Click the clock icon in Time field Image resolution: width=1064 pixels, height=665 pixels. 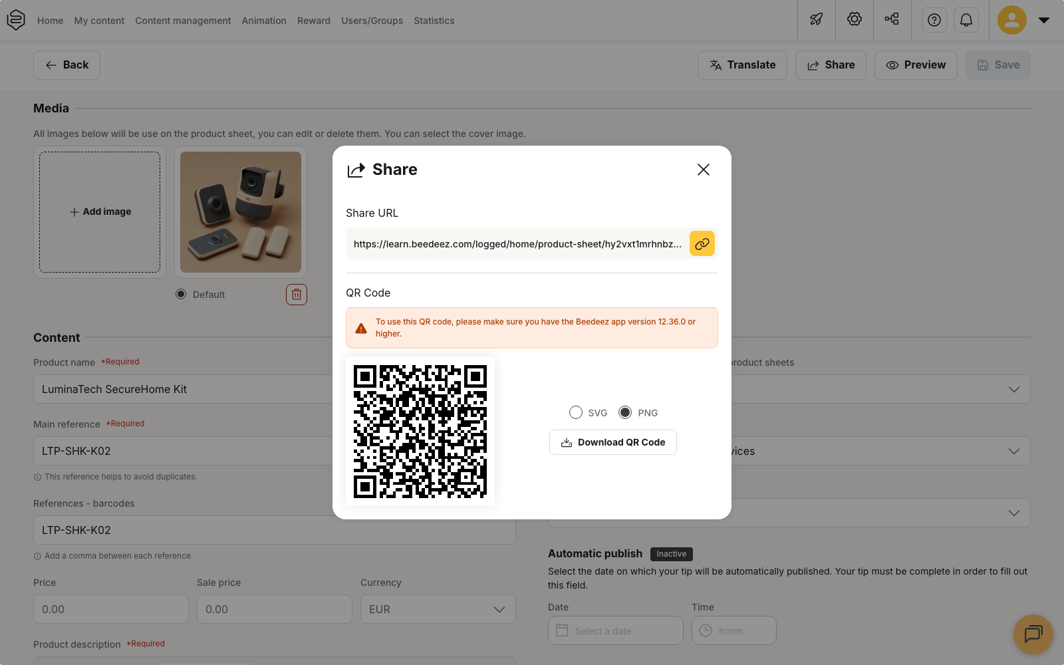(x=706, y=630)
